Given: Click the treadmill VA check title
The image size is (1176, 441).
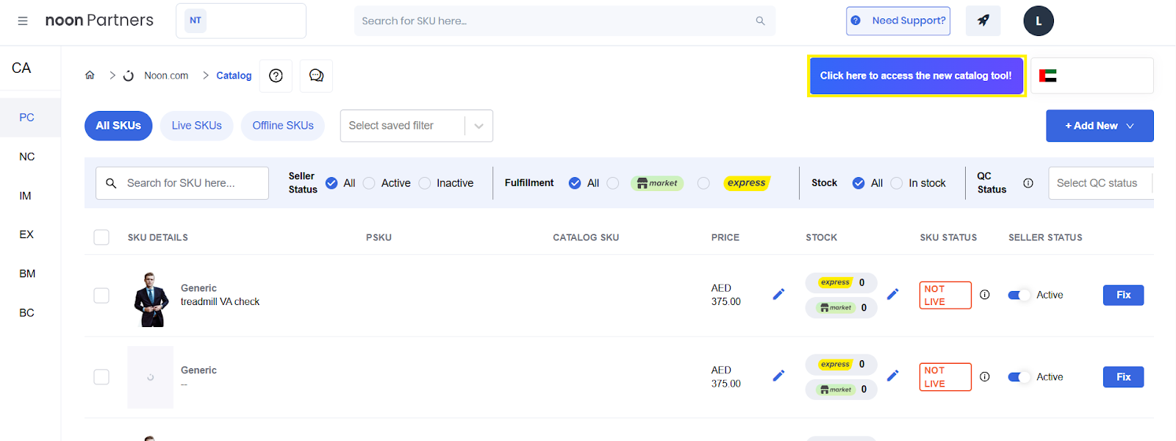Looking at the screenshot, I should 220,302.
